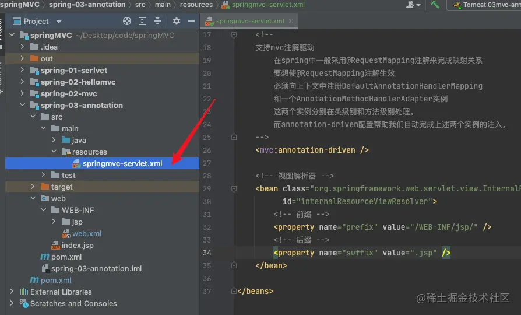Collapse the resources folder
Screen dimensions: 521x315
point(54,152)
